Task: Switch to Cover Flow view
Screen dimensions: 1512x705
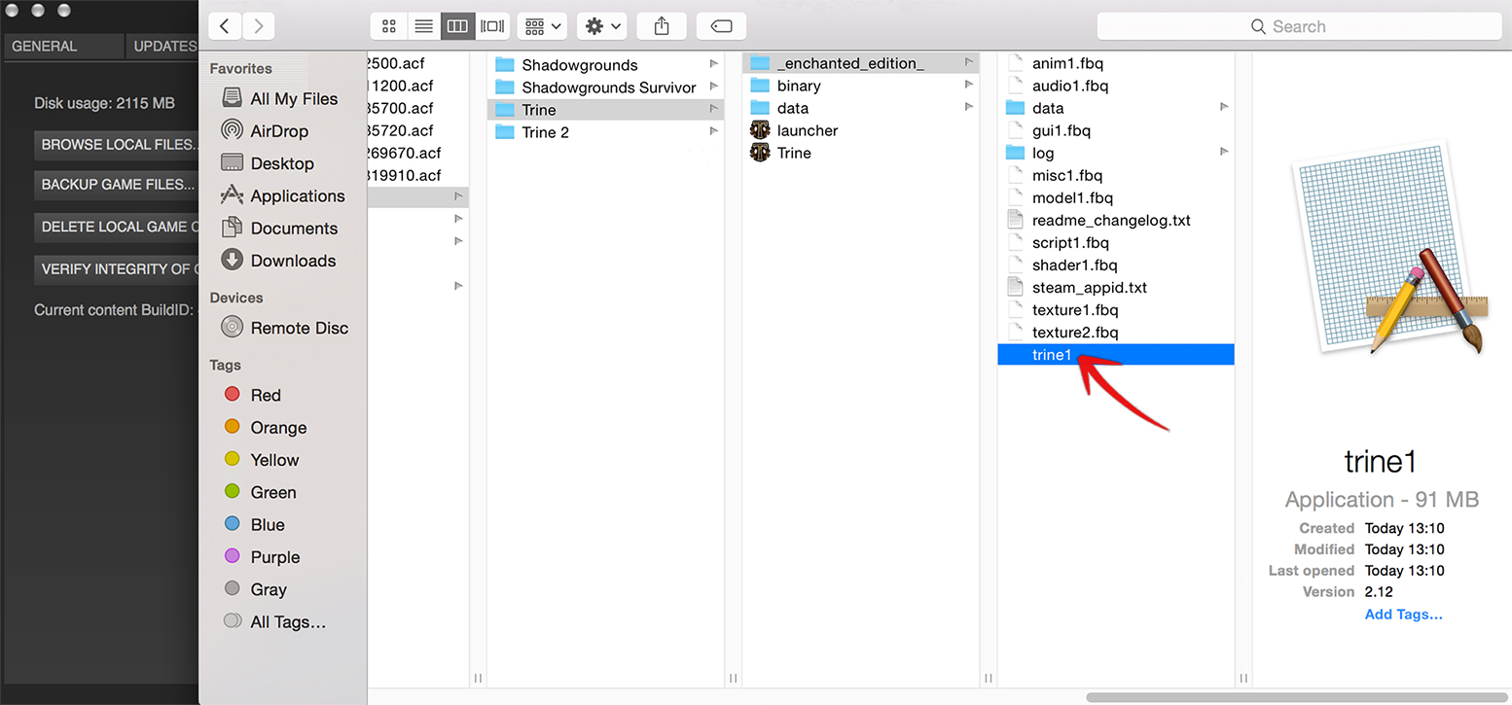Action: [x=491, y=26]
